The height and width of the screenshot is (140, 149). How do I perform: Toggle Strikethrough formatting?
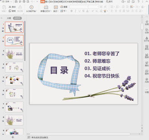point(83,11)
